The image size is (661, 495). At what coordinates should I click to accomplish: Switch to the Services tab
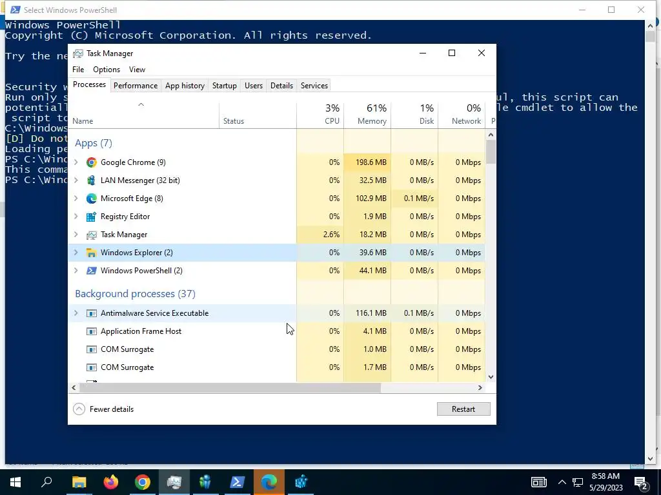[314, 86]
